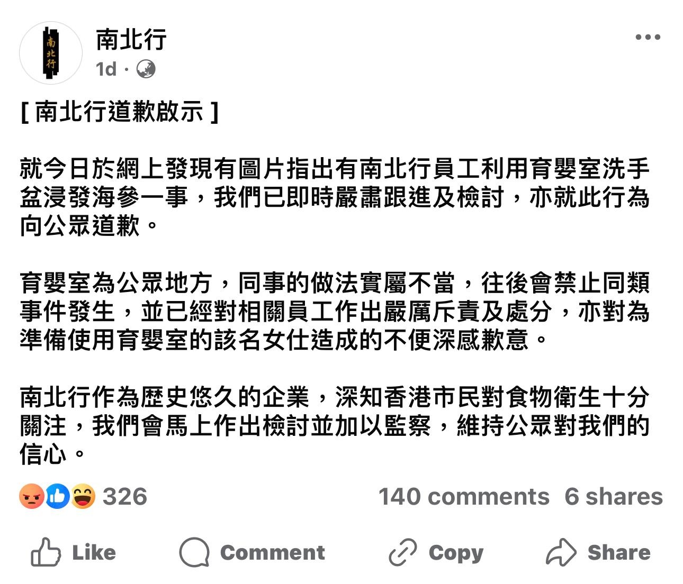Open the post options three-dot menu
The height and width of the screenshot is (584, 683).
[x=648, y=37]
